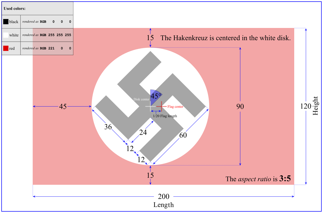
Task: Click the '1/20 Flag length' caption
Action: [165, 116]
